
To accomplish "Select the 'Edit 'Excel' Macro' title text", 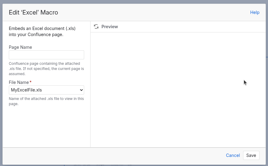I will pyautogui.click(x=33, y=12).
